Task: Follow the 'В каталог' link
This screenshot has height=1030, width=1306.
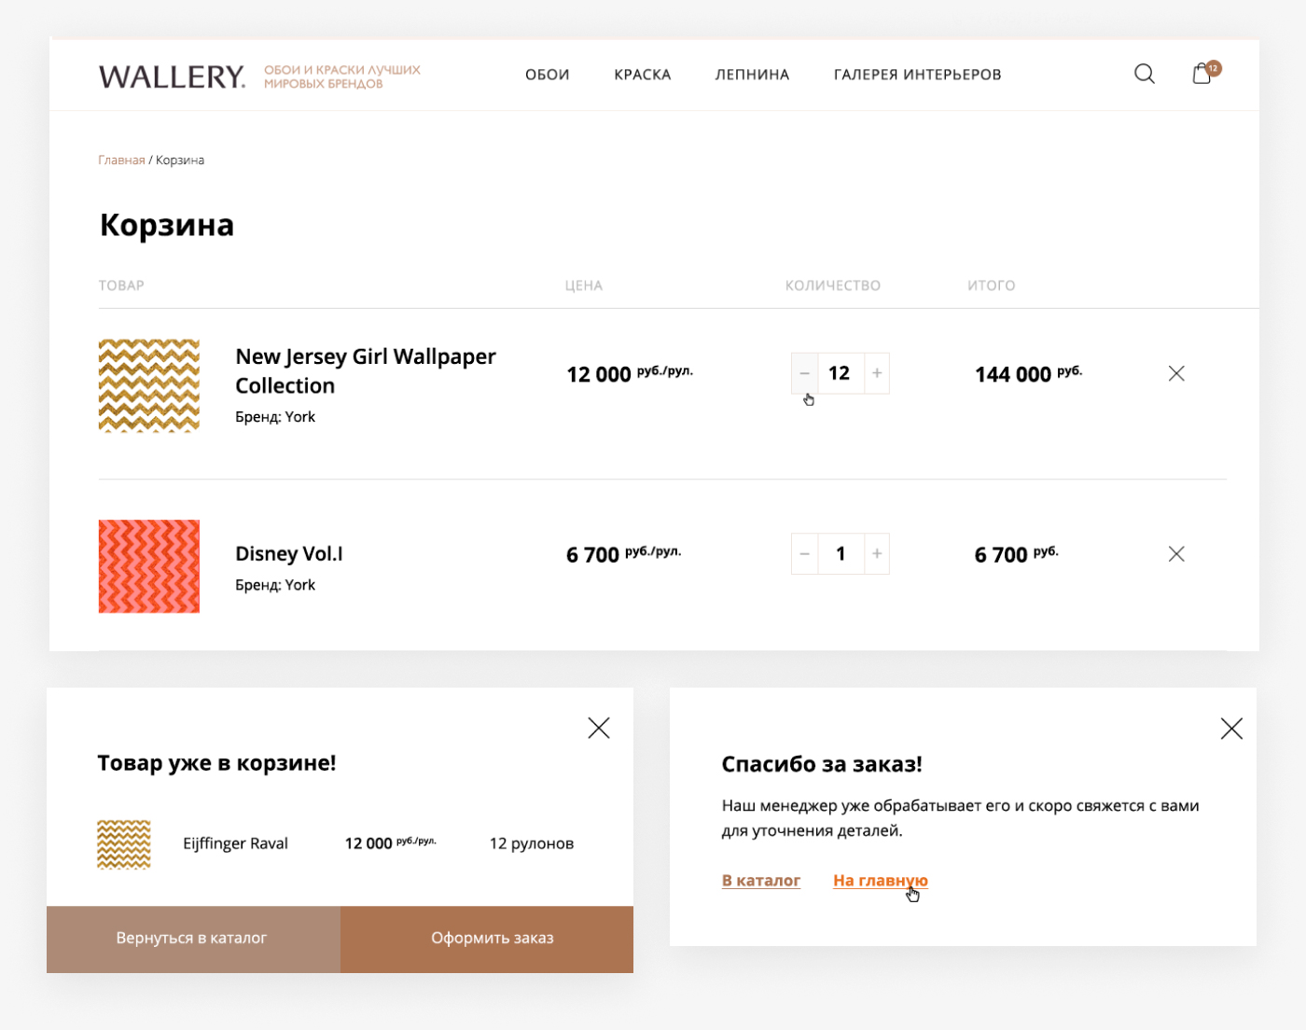Action: coord(761,880)
